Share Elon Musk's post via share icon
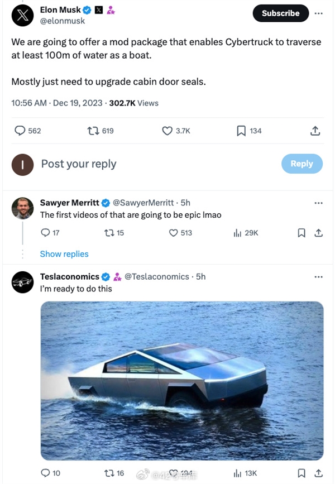The height and width of the screenshot is (484, 335). point(315,131)
